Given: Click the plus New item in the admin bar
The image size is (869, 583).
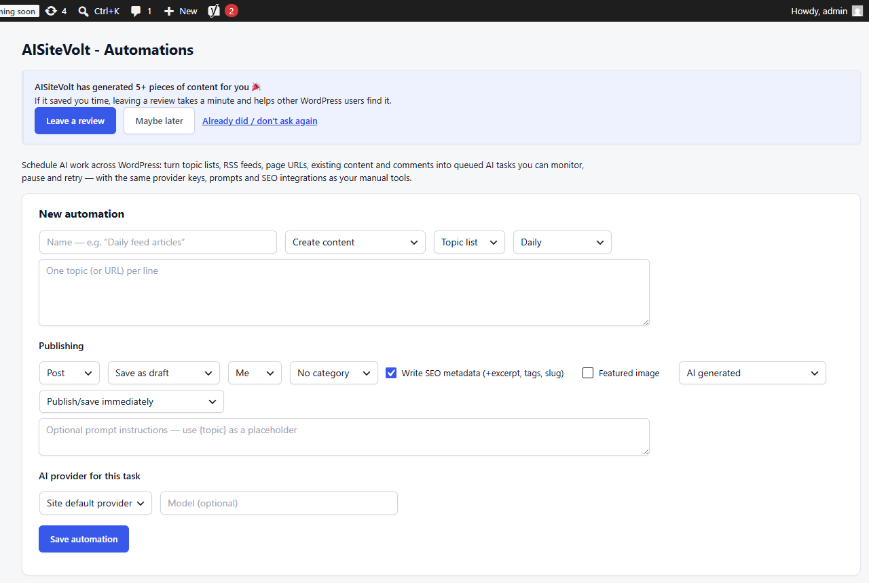Looking at the screenshot, I should [181, 11].
